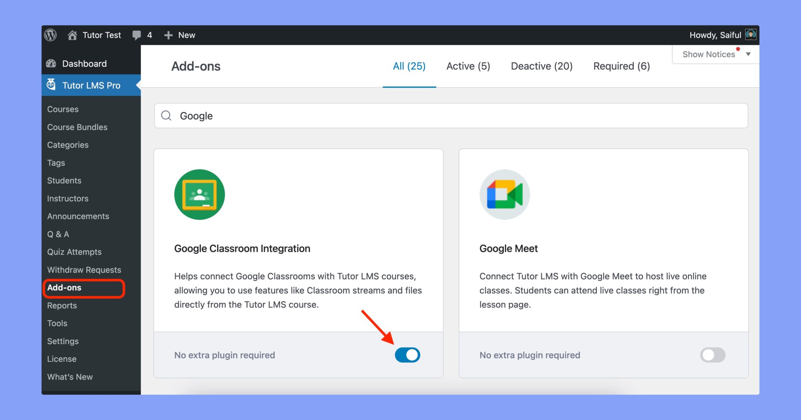Open the Howdy, Saiful account menu
The width and height of the screenshot is (801, 420).
click(x=716, y=35)
